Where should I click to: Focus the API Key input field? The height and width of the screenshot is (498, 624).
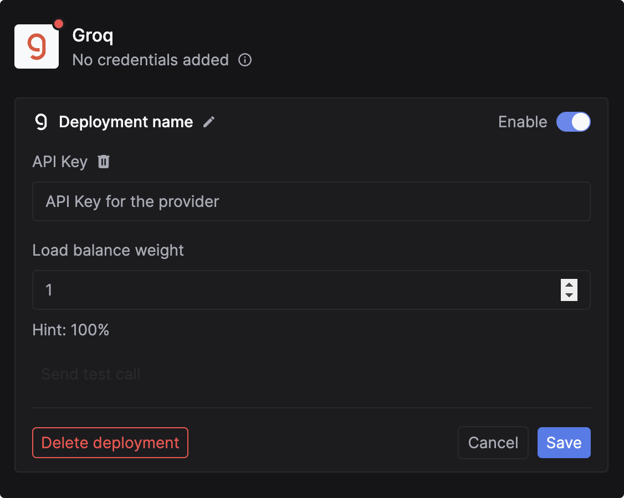(x=311, y=201)
